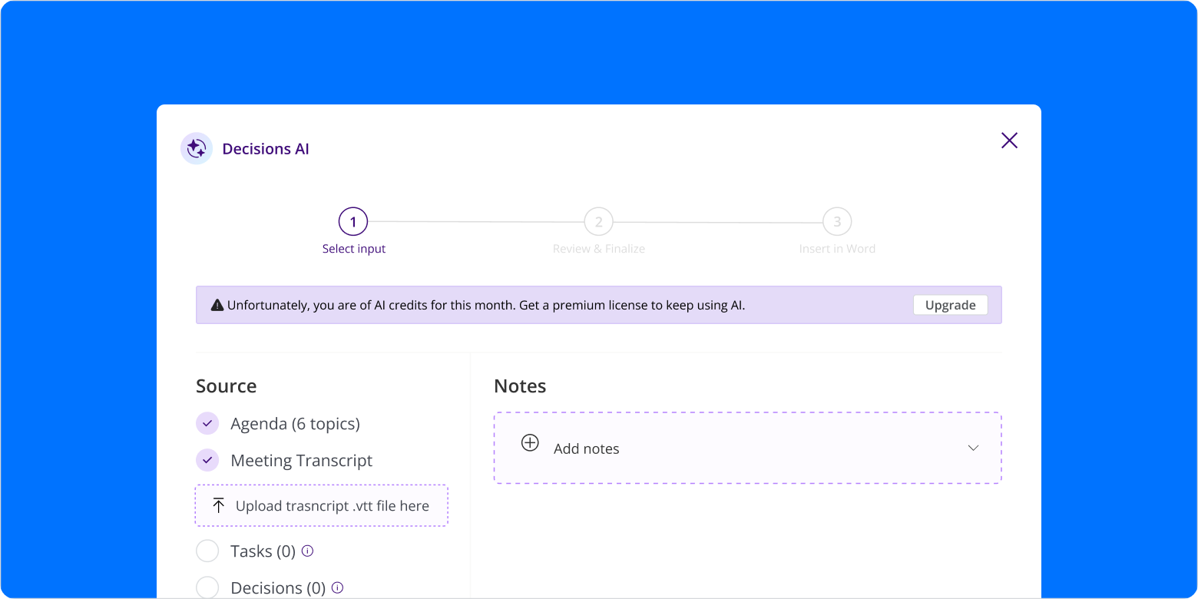Click the info icon beside Decisions (0)
The width and height of the screenshot is (1198, 599).
tap(337, 587)
